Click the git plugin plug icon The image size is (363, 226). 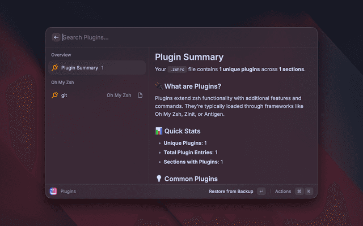[54, 95]
